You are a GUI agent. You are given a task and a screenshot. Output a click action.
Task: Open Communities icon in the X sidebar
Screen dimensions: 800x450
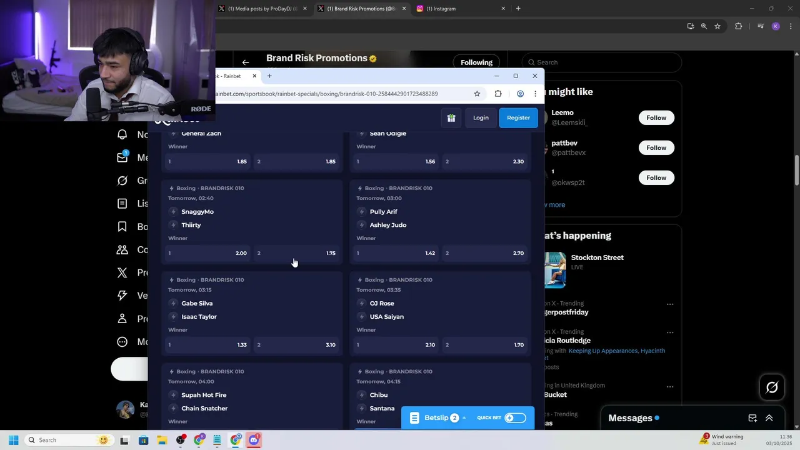[x=123, y=249]
